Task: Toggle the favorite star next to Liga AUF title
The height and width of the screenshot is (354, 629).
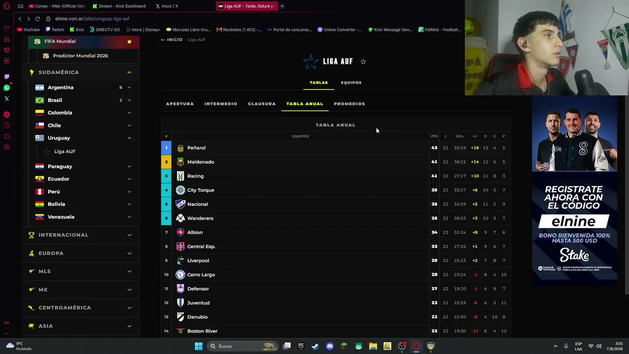Action: (363, 61)
